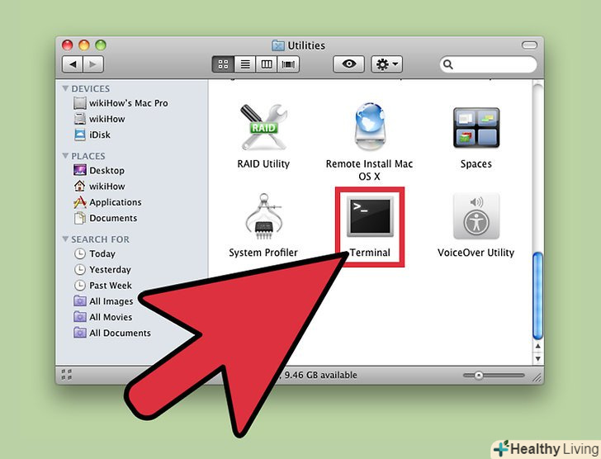Open the Spaces application icon
Screen dimensions: 601x459
point(476,128)
